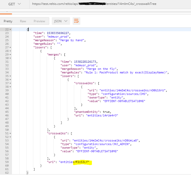
Task: Switch to the Raw view tab
Action: 23,21
